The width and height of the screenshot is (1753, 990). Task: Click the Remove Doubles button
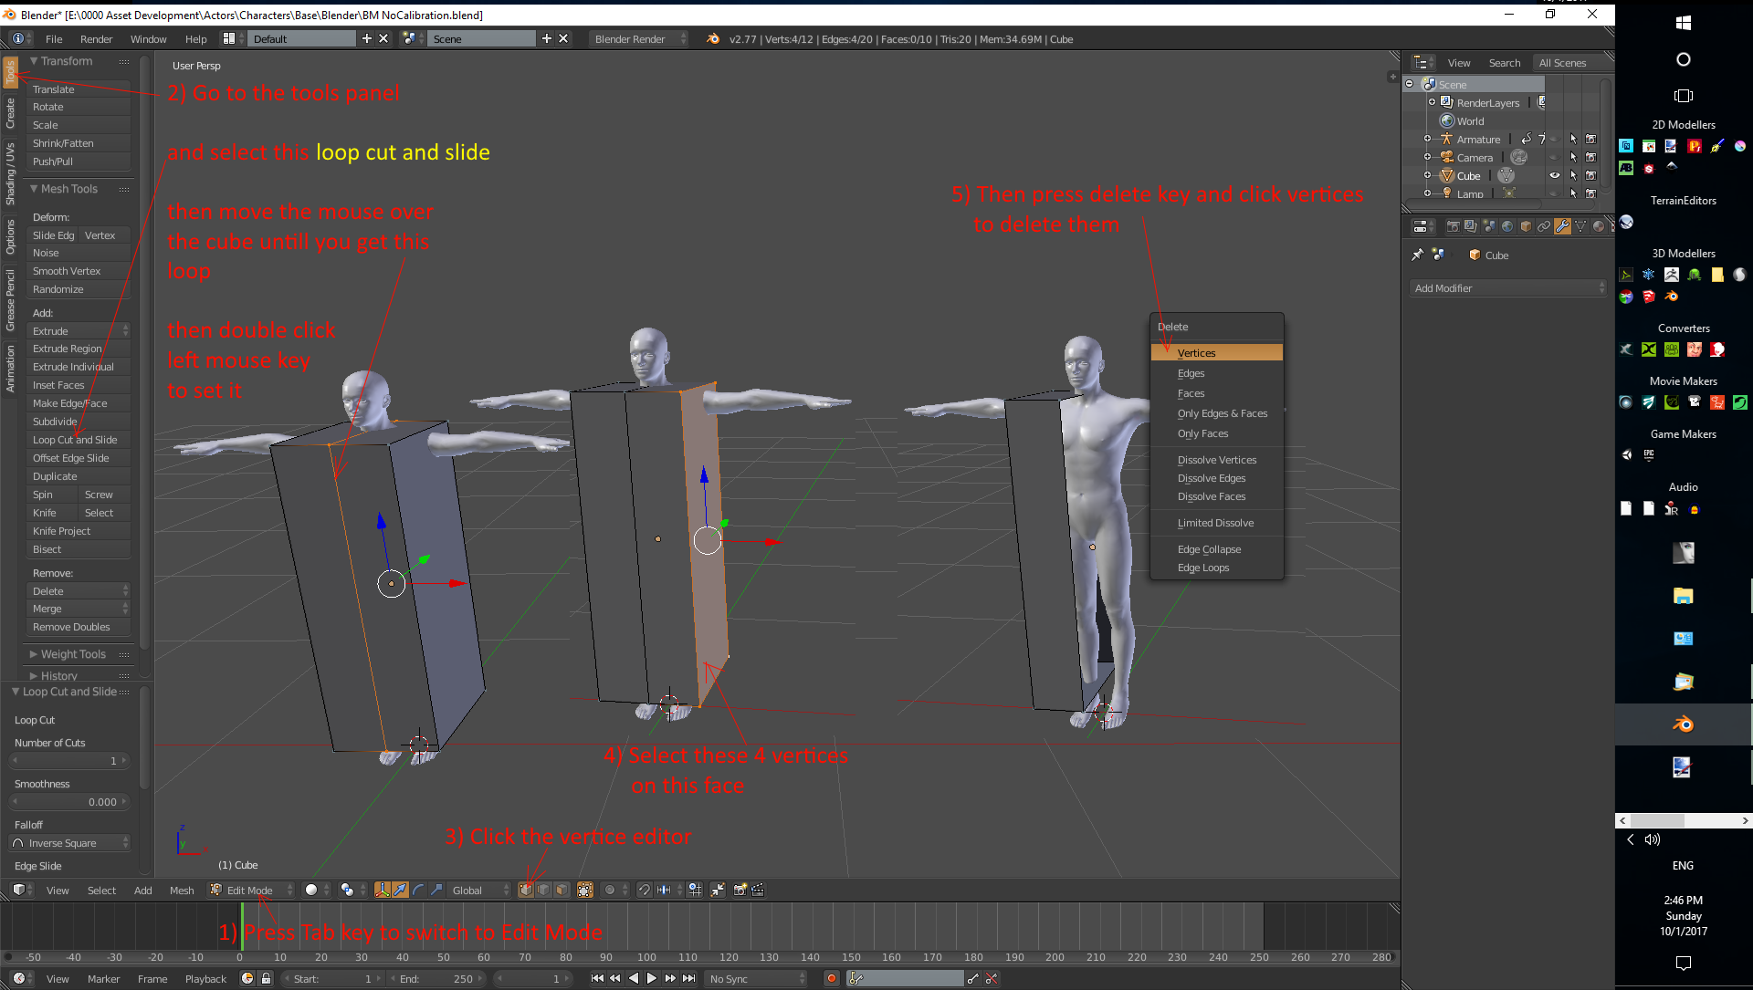[79, 627]
